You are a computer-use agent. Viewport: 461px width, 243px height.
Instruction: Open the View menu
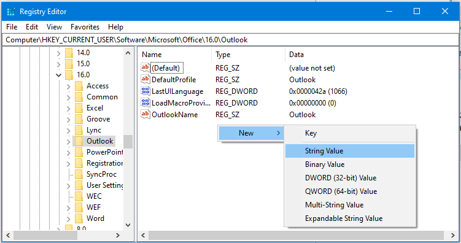54,27
